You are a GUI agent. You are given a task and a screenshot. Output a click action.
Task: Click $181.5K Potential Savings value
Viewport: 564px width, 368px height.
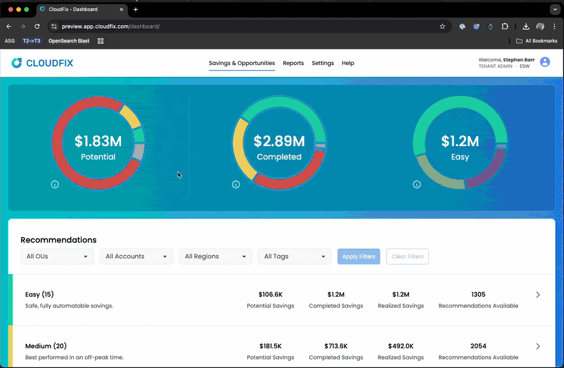pos(270,346)
